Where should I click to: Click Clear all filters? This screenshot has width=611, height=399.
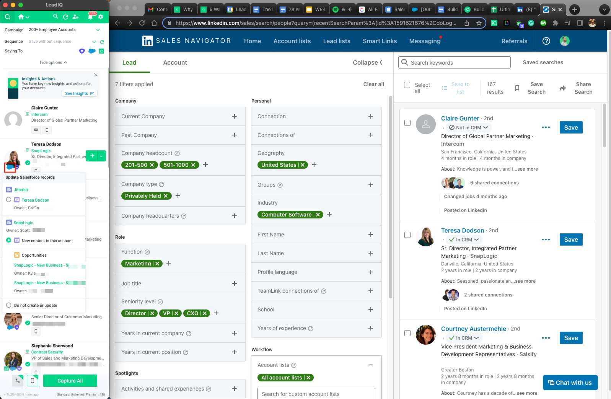tap(373, 84)
